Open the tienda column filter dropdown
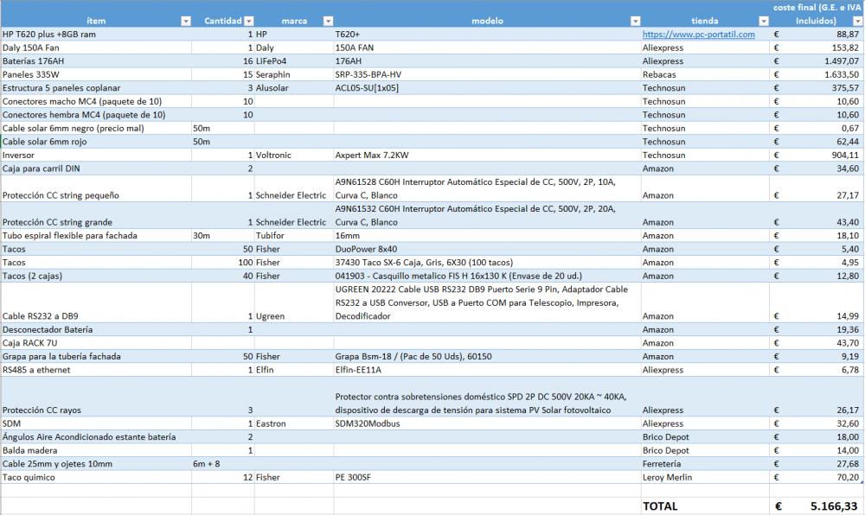The height and width of the screenshot is (515, 865). pyautogui.click(x=764, y=21)
